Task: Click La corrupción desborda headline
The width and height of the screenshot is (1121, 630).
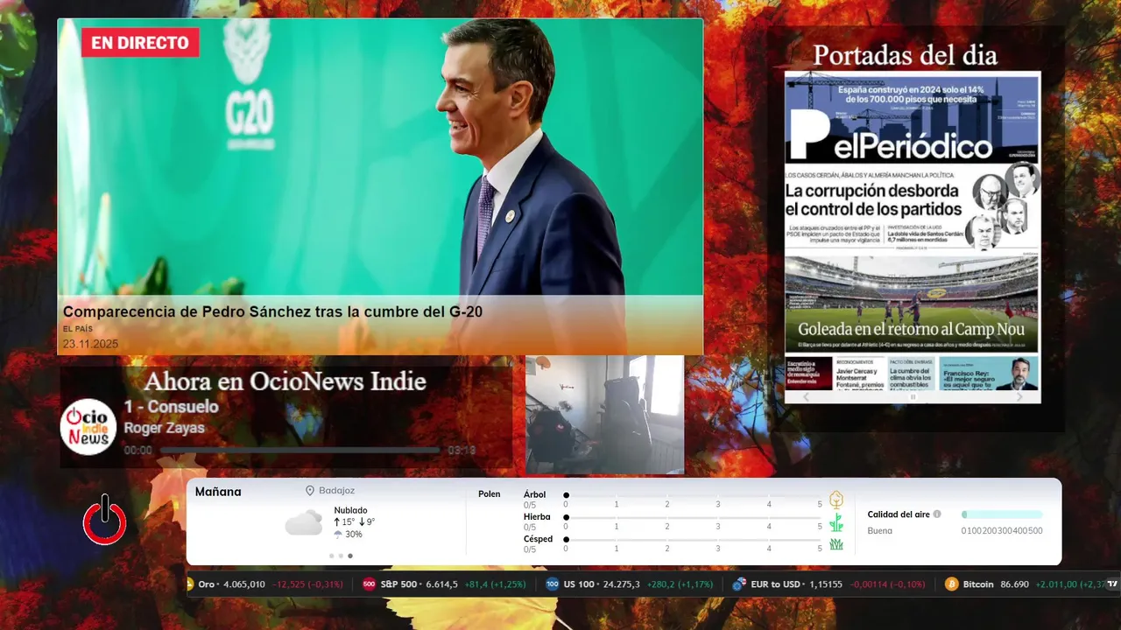Action: click(873, 199)
